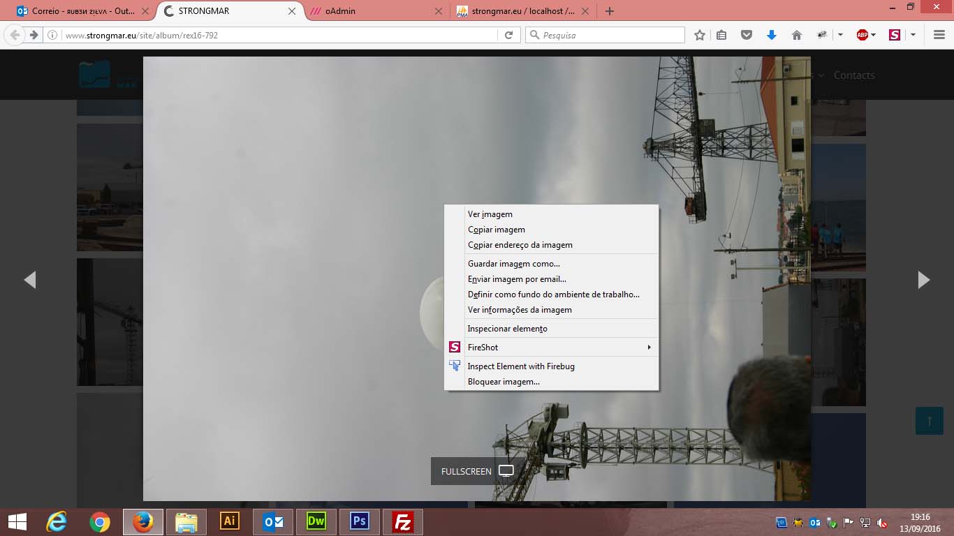Choose 'Guardar imagem como...' from context menu
Viewport: 954px width, 536px height.
coord(514,264)
